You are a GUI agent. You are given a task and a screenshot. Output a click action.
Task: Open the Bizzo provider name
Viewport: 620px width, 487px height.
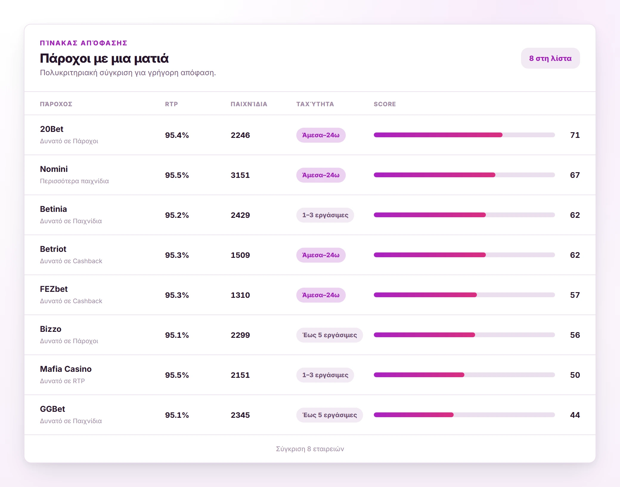click(51, 329)
